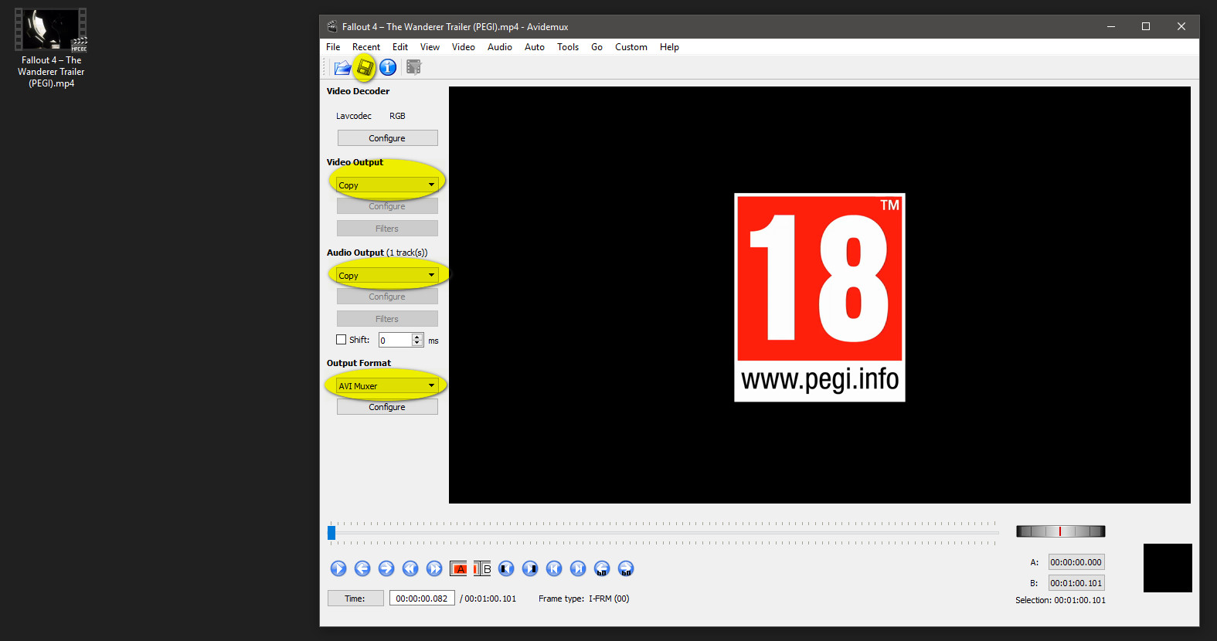Image resolution: width=1217 pixels, height=641 pixels.
Task: Click the jog shuttle wheel control
Action: [x=1060, y=531]
